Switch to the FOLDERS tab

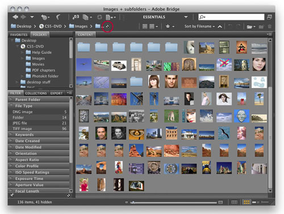coord(40,35)
